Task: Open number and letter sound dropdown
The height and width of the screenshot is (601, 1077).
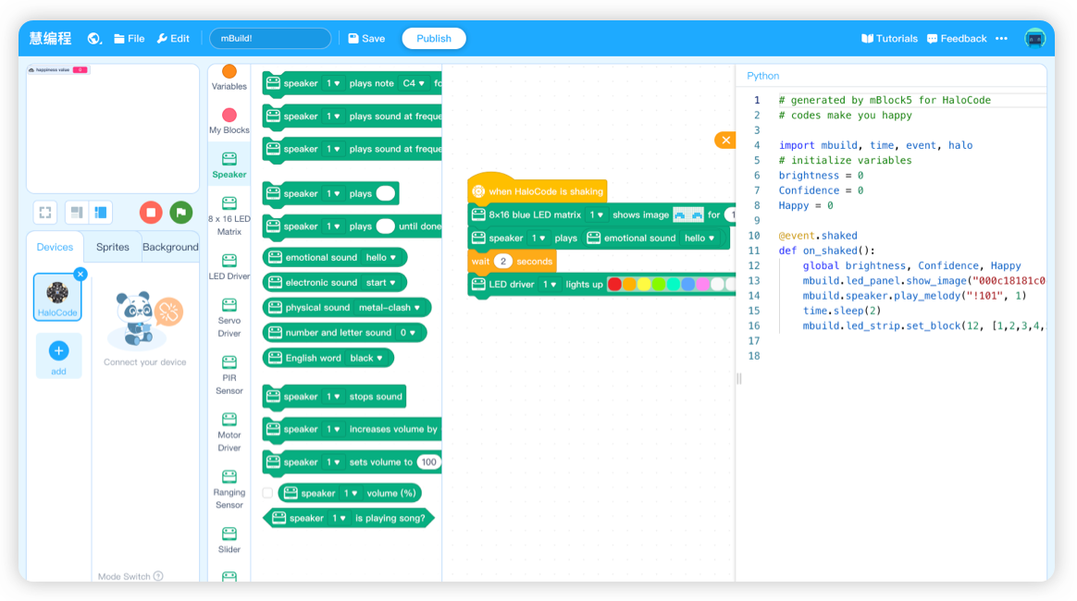Action: [408, 333]
